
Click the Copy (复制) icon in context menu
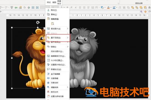(x=48, y=14)
